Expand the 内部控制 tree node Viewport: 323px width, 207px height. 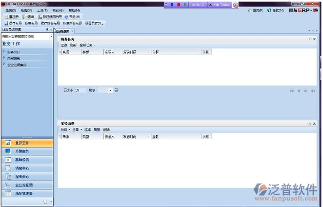tap(4, 57)
